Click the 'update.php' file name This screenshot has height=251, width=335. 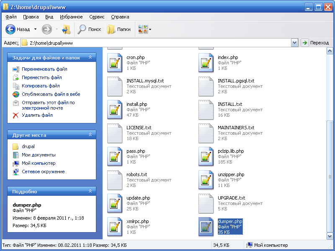tap(138, 198)
